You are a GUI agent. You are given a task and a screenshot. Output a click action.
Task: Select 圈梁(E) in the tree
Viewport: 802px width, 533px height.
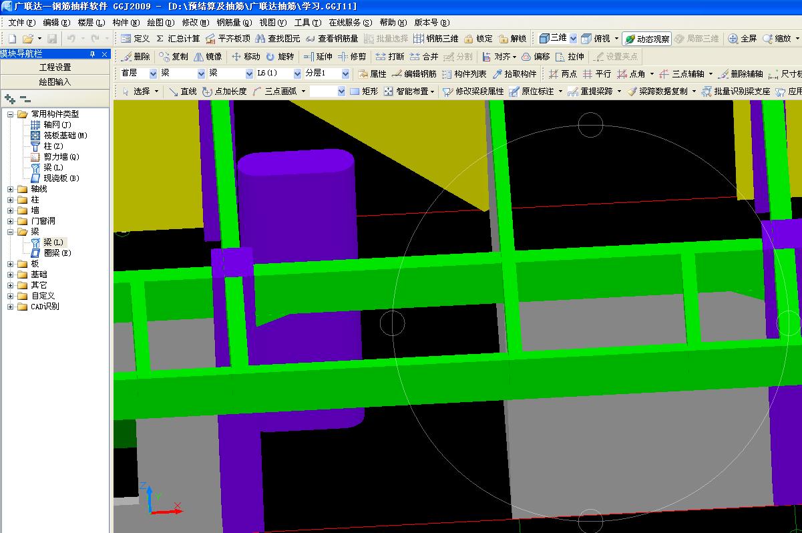click(x=57, y=253)
